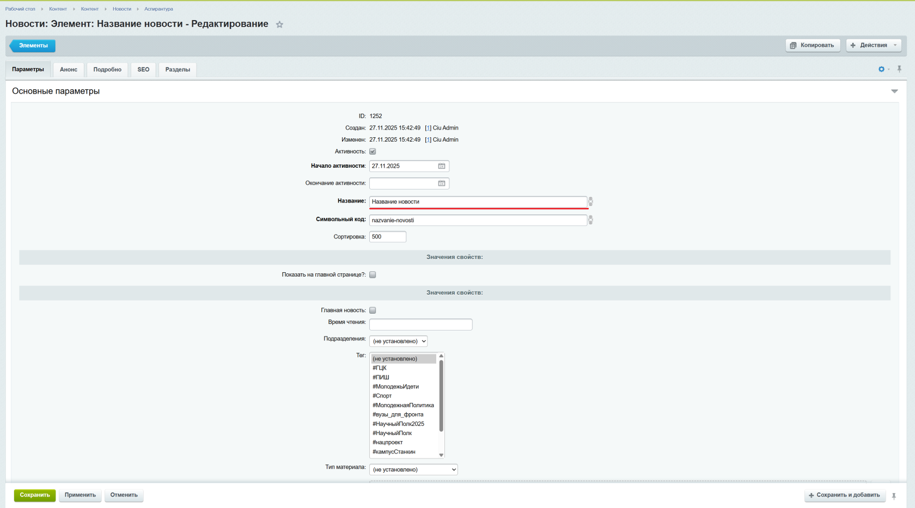Open the Подразделения dropdown
The image size is (915, 508).
click(x=398, y=341)
